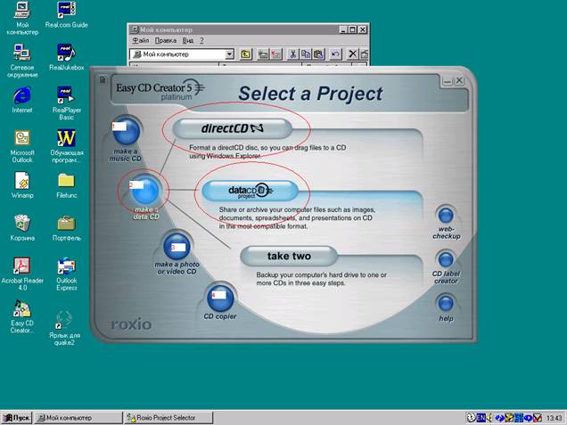Screen dimensions: 567x425
Task: Choose the directCD project
Action: coord(233,127)
